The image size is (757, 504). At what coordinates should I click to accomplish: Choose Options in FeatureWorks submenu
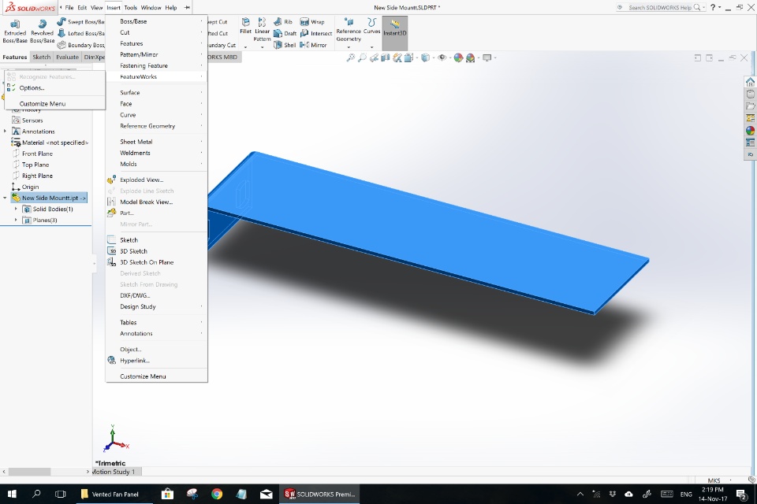[x=54, y=87]
